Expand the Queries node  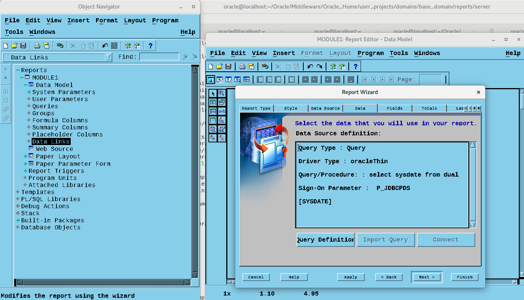click(x=29, y=106)
